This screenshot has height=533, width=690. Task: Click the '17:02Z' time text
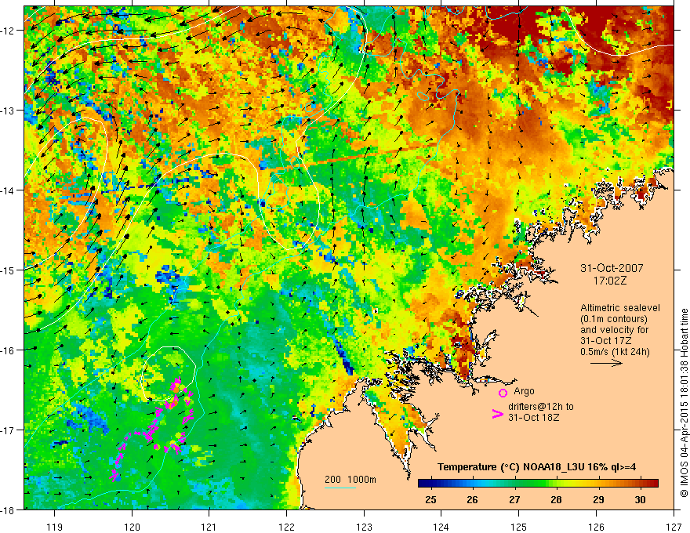tap(609, 281)
